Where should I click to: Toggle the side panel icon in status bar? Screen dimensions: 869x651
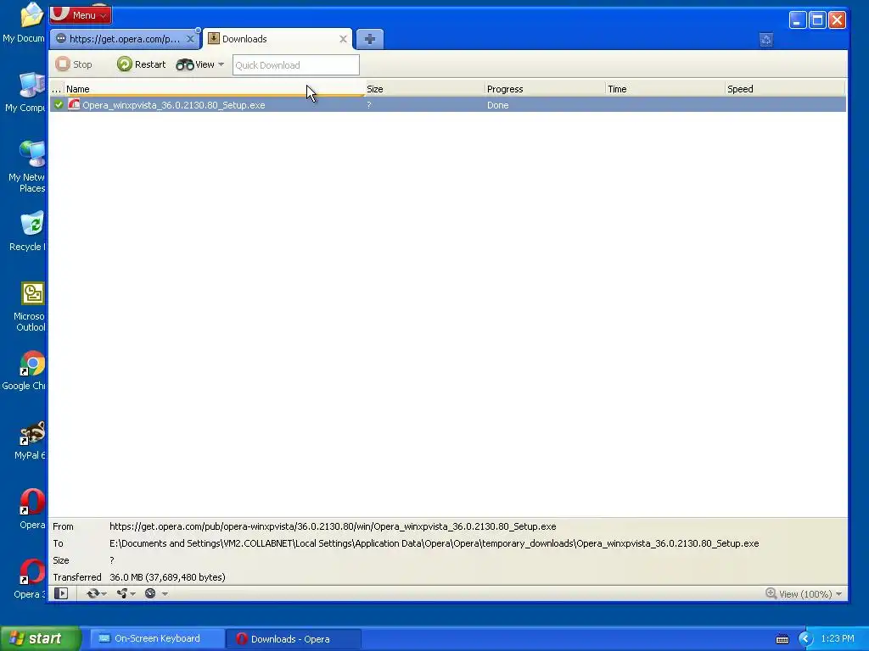(x=61, y=593)
